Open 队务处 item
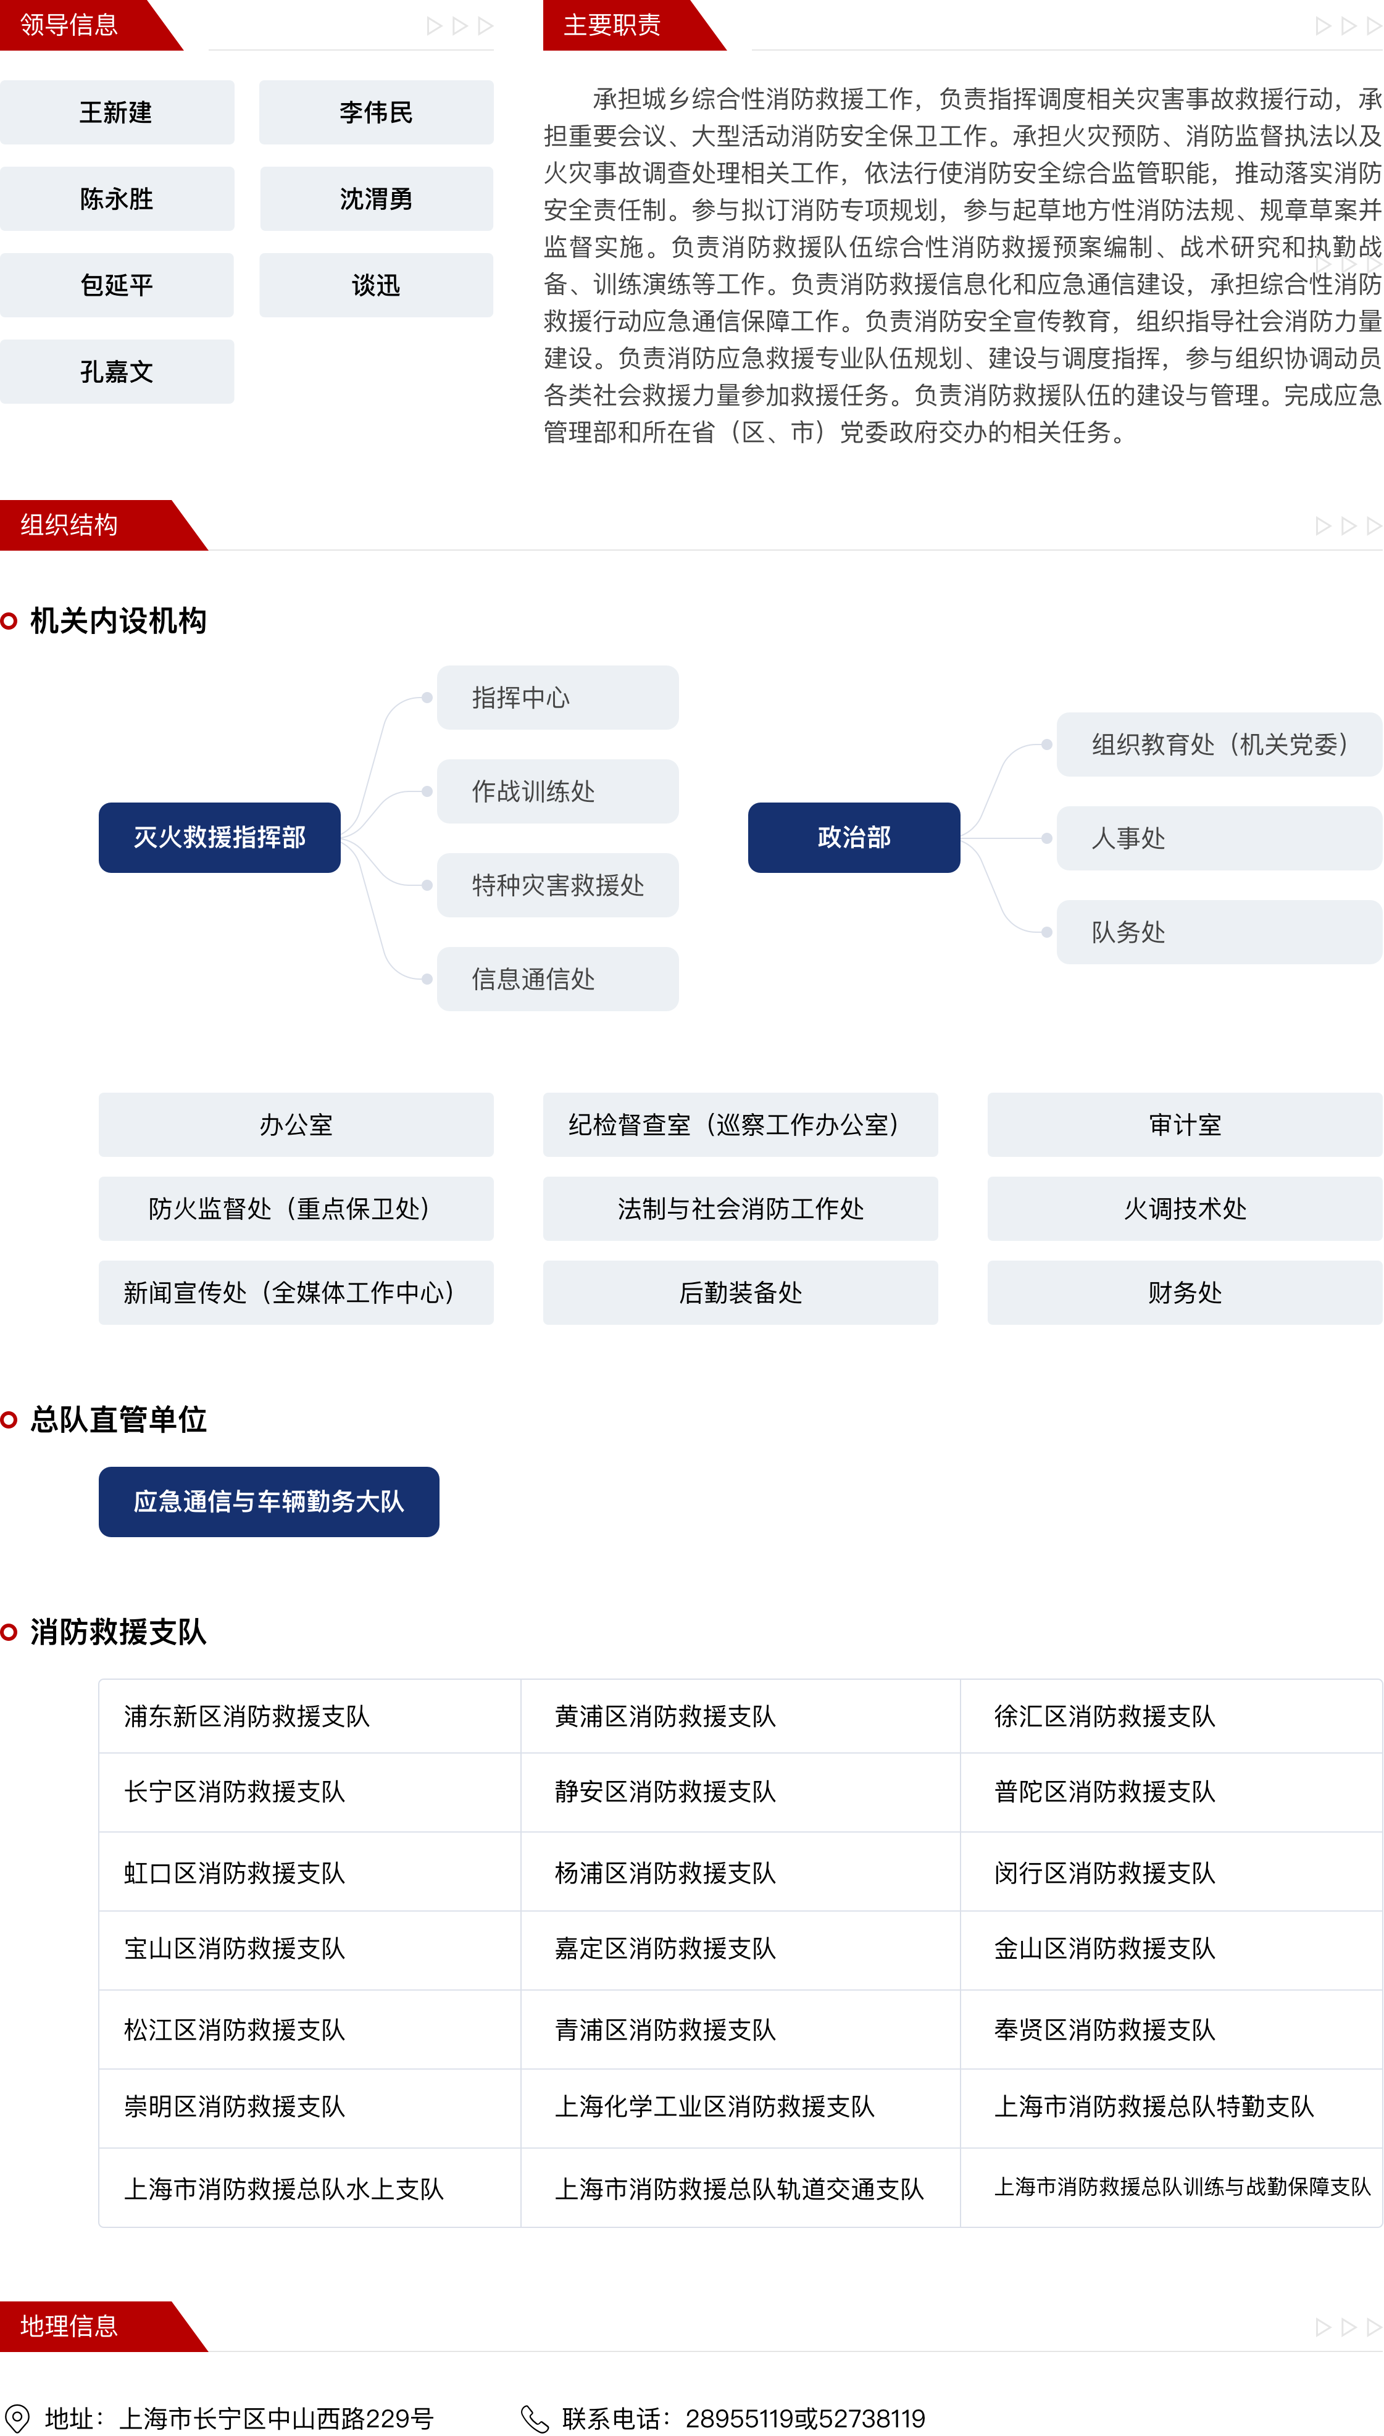 pyautogui.click(x=1220, y=932)
